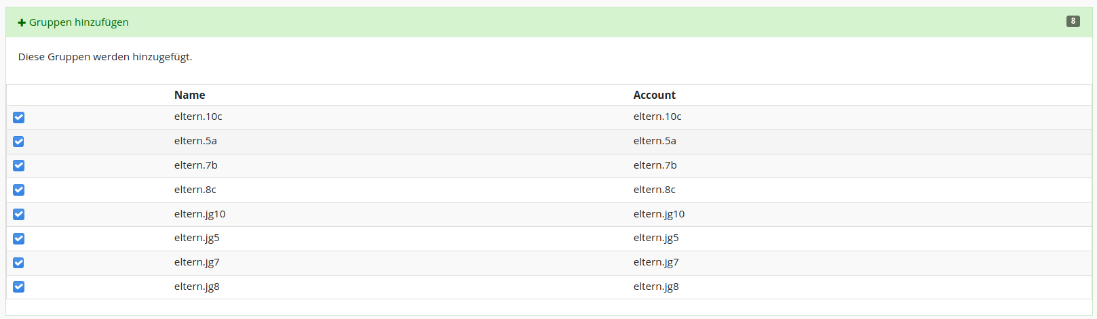Select the eltern.10c name cell
The image size is (1097, 319).
coord(198,116)
